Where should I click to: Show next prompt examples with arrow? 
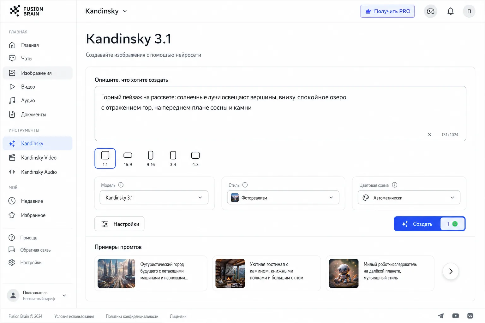pos(451,271)
